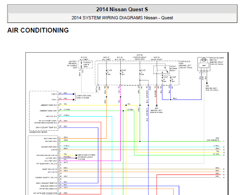Viewport: 243px width, 195px height.
Task: Click the "COMBINATION METER" caption
Action: pos(38,132)
